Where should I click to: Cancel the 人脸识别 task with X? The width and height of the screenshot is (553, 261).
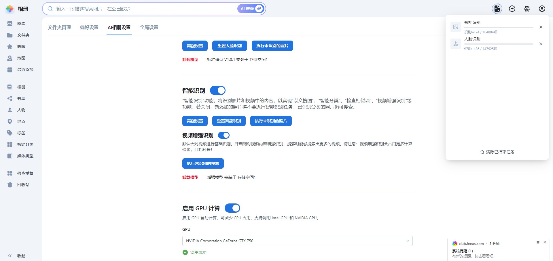click(541, 44)
